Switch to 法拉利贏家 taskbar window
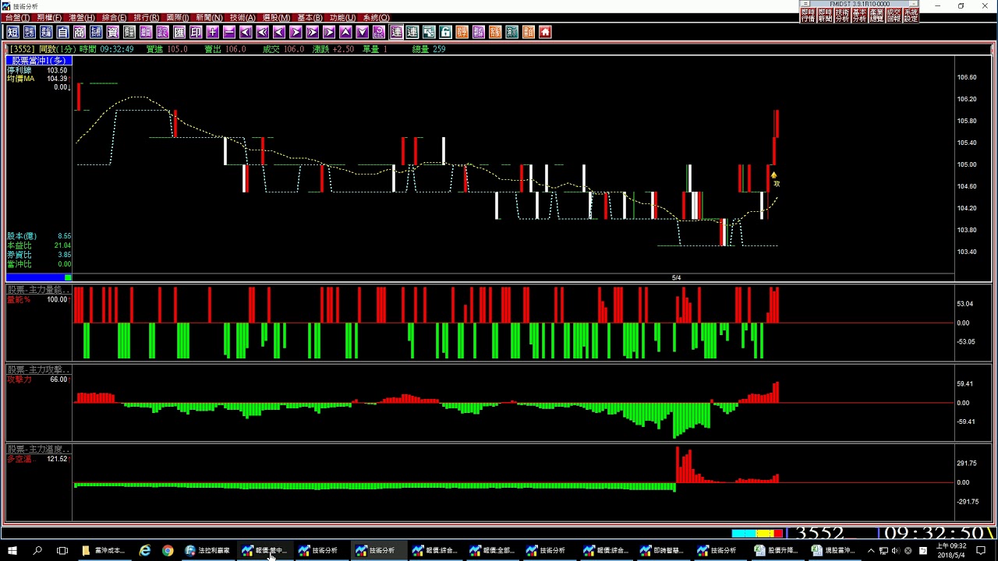 (x=208, y=550)
